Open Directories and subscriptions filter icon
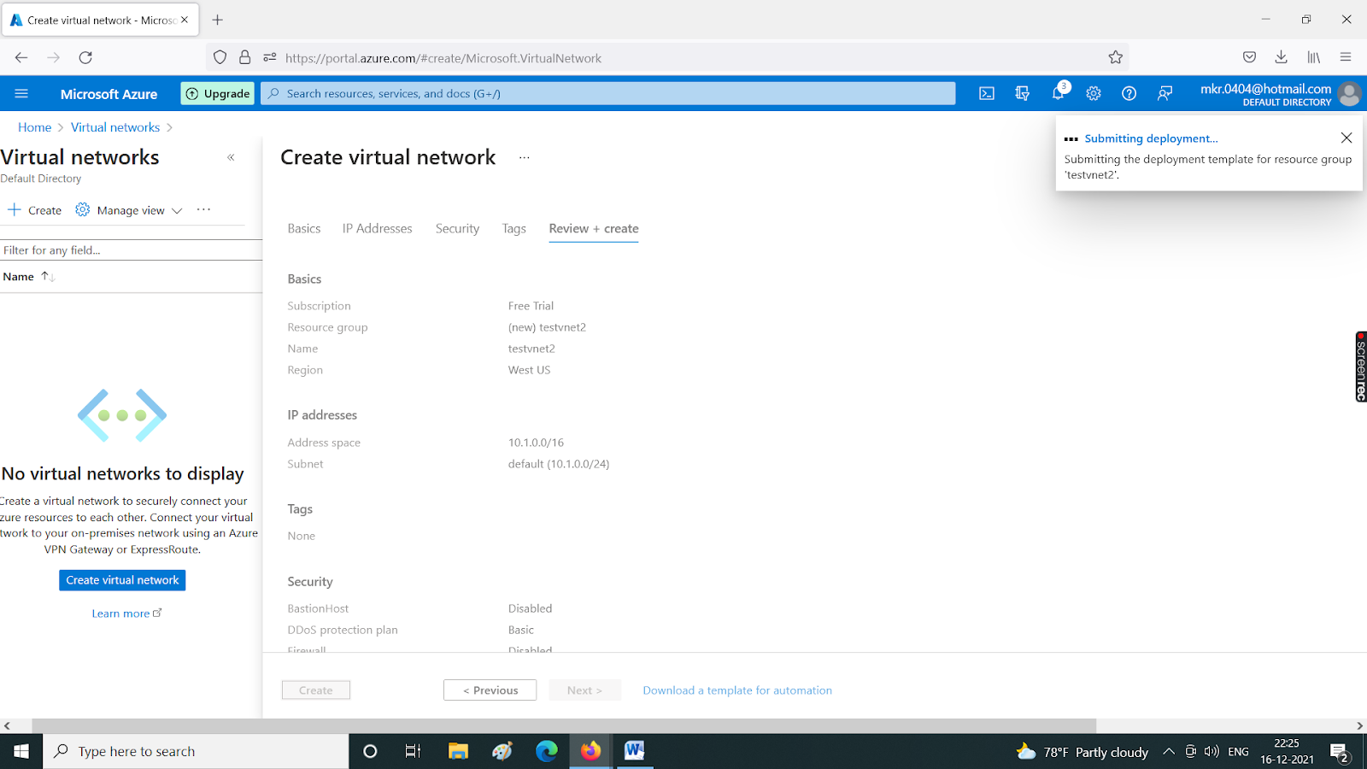Viewport: 1367px width, 769px height. coord(1022,94)
